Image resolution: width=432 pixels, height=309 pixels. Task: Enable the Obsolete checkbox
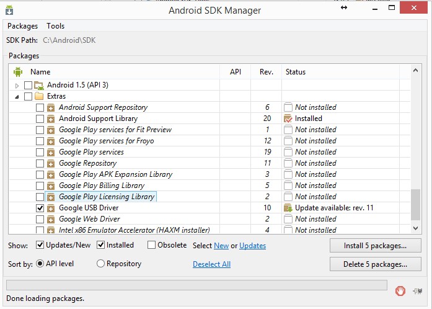pyautogui.click(x=151, y=244)
